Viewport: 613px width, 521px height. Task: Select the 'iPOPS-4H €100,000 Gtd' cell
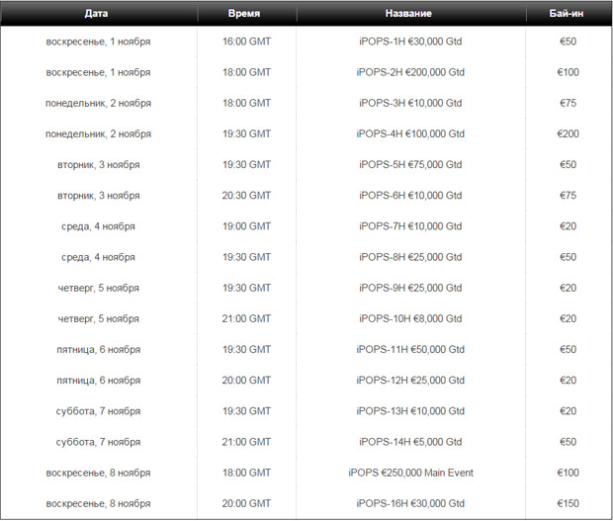pos(411,134)
